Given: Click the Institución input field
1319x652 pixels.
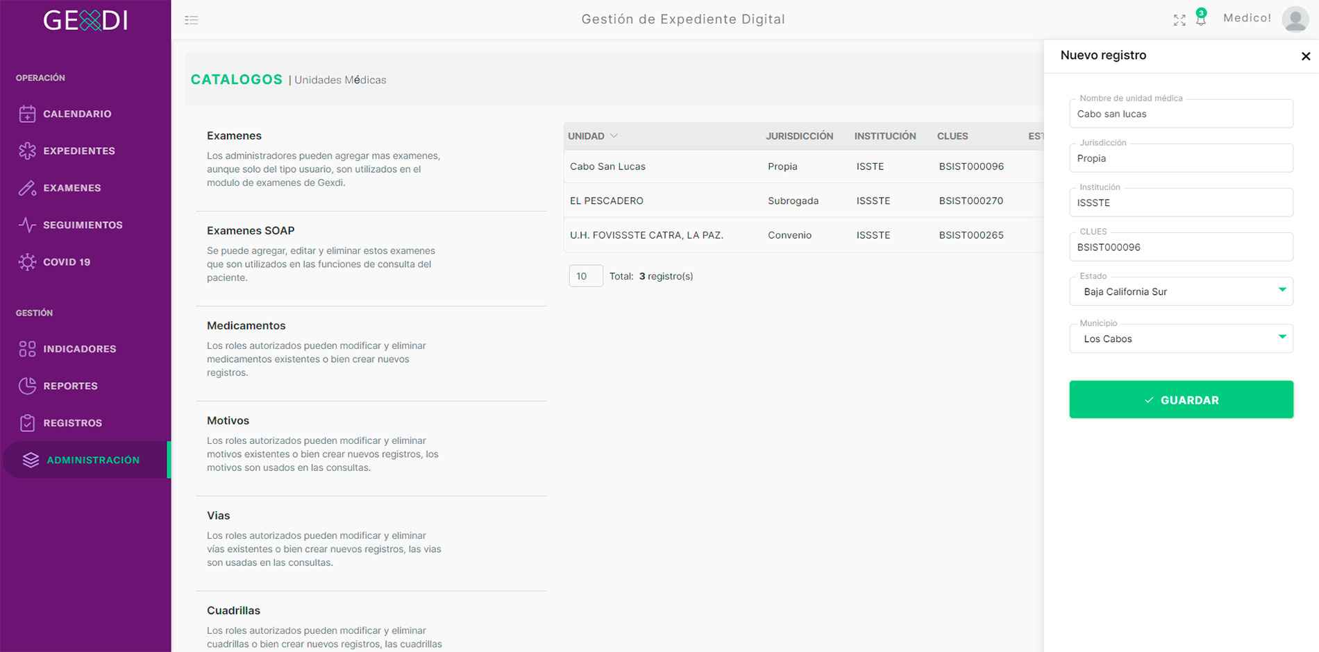Looking at the screenshot, I should coord(1181,203).
